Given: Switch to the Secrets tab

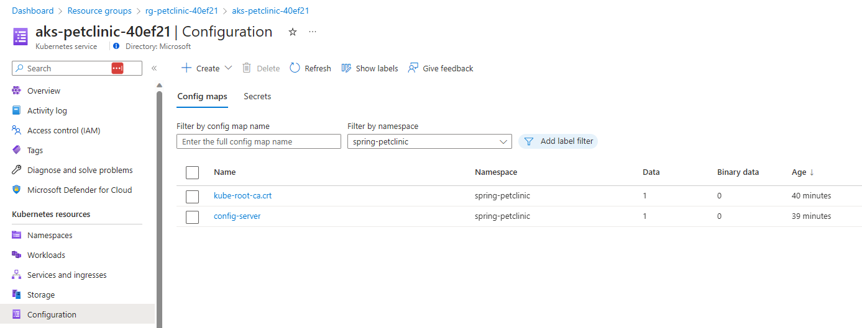Looking at the screenshot, I should (x=257, y=97).
